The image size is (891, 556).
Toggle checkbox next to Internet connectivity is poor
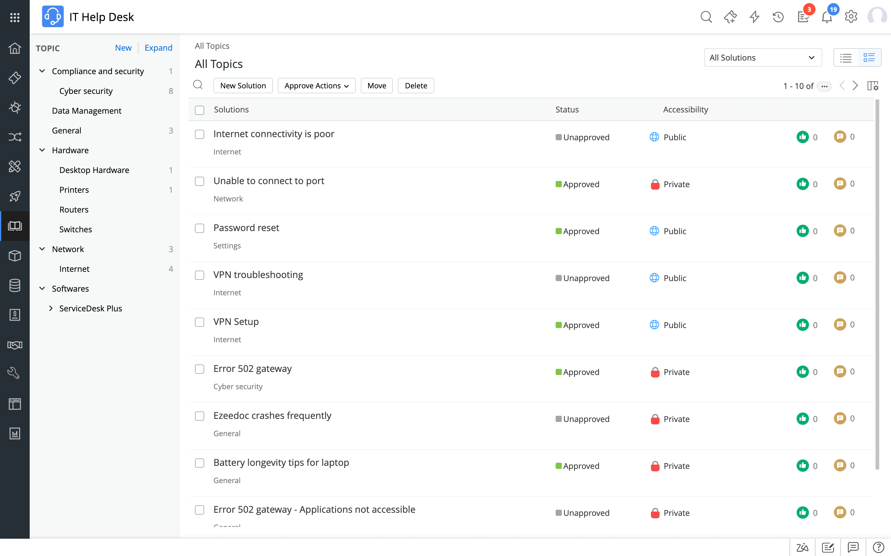coord(200,134)
